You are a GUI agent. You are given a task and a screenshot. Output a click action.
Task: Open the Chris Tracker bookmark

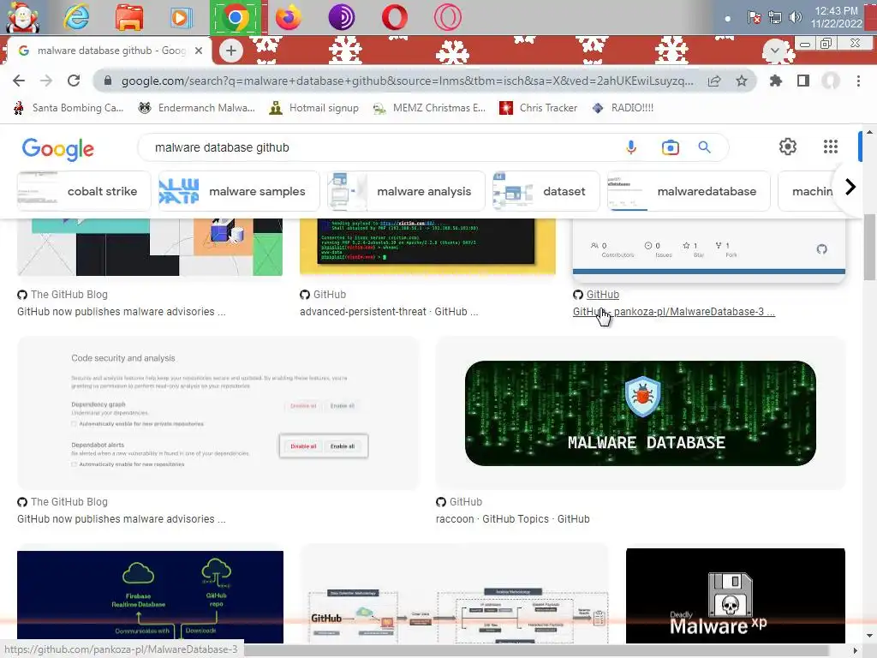[x=538, y=108]
